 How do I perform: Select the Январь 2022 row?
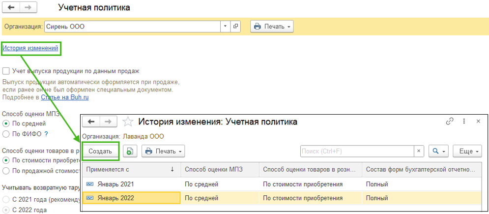tap(282, 198)
